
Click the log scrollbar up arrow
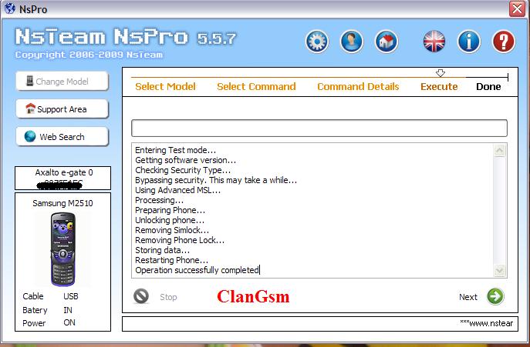[x=499, y=150]
